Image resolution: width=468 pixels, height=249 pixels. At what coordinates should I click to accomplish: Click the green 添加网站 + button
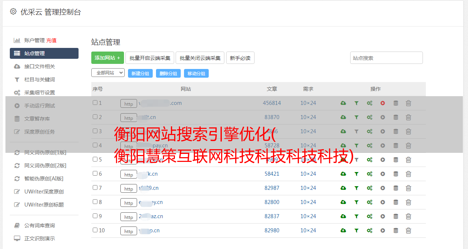click(108, 58)
